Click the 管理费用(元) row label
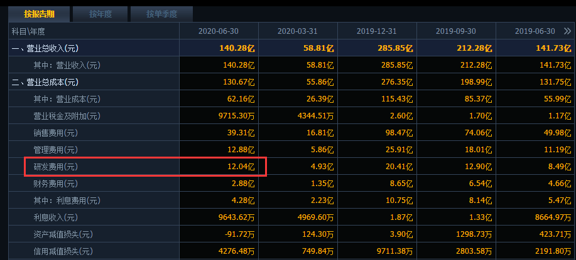 click(x=56, y=150)
